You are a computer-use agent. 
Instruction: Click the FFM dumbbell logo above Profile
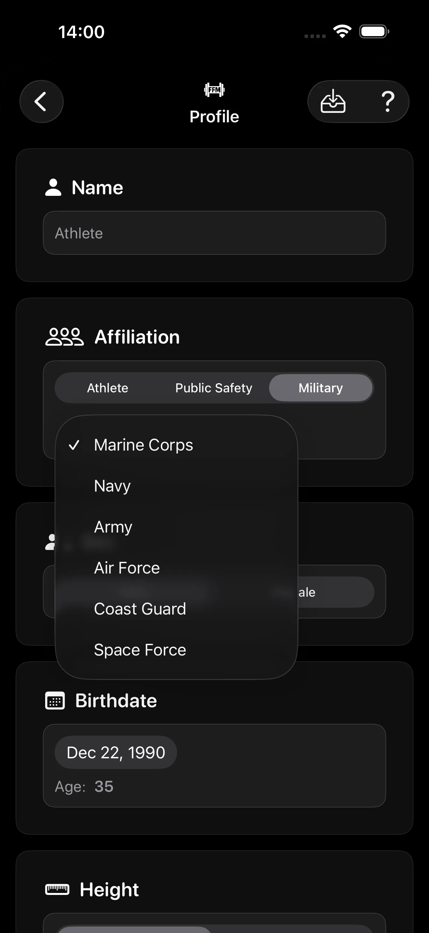coord(214,89)
